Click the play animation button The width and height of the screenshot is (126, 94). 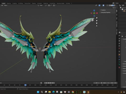click(x=50, y=83)
